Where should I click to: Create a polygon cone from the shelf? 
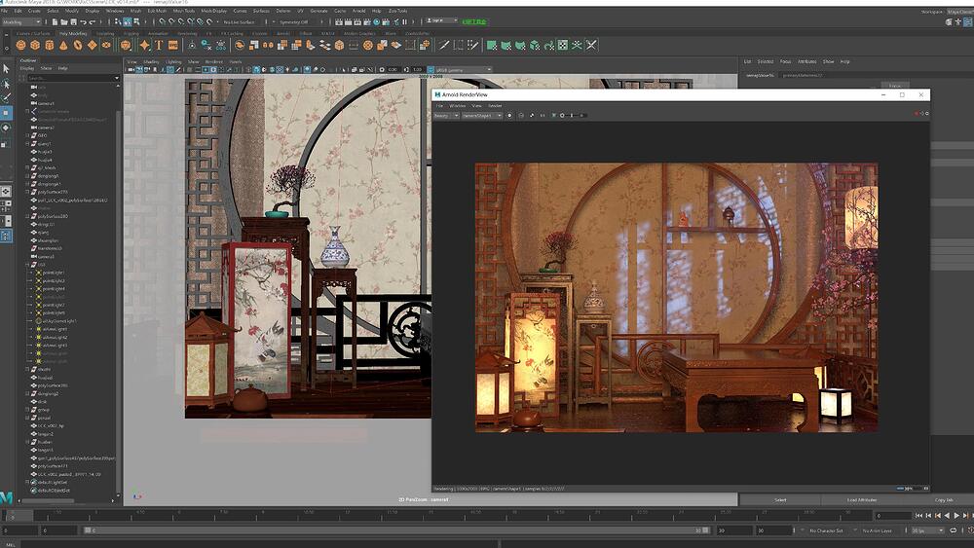[63, 46]
